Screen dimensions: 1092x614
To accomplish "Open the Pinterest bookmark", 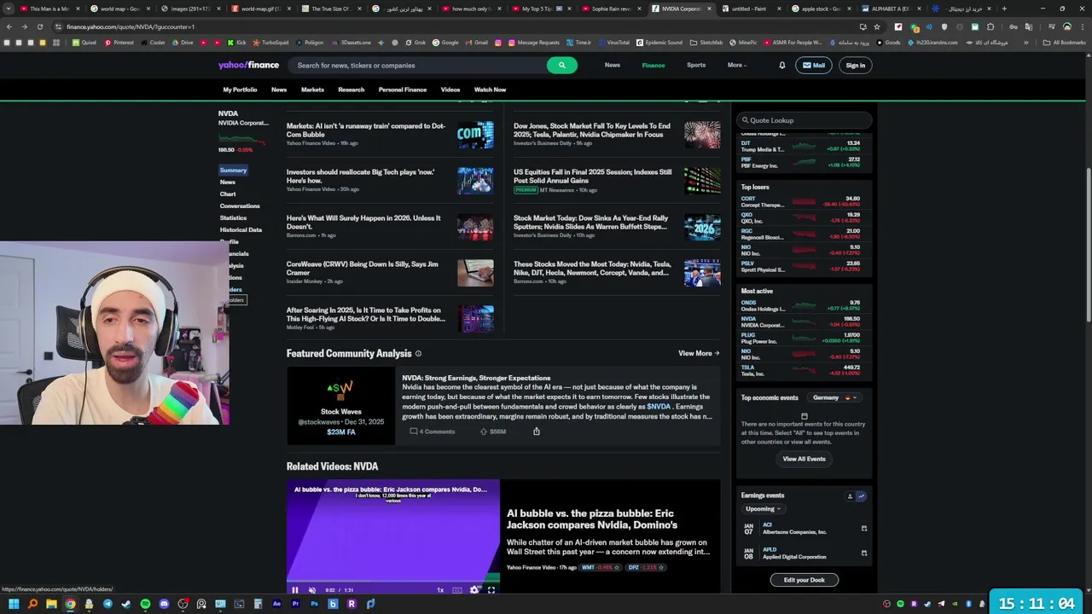I will [119, 42].
